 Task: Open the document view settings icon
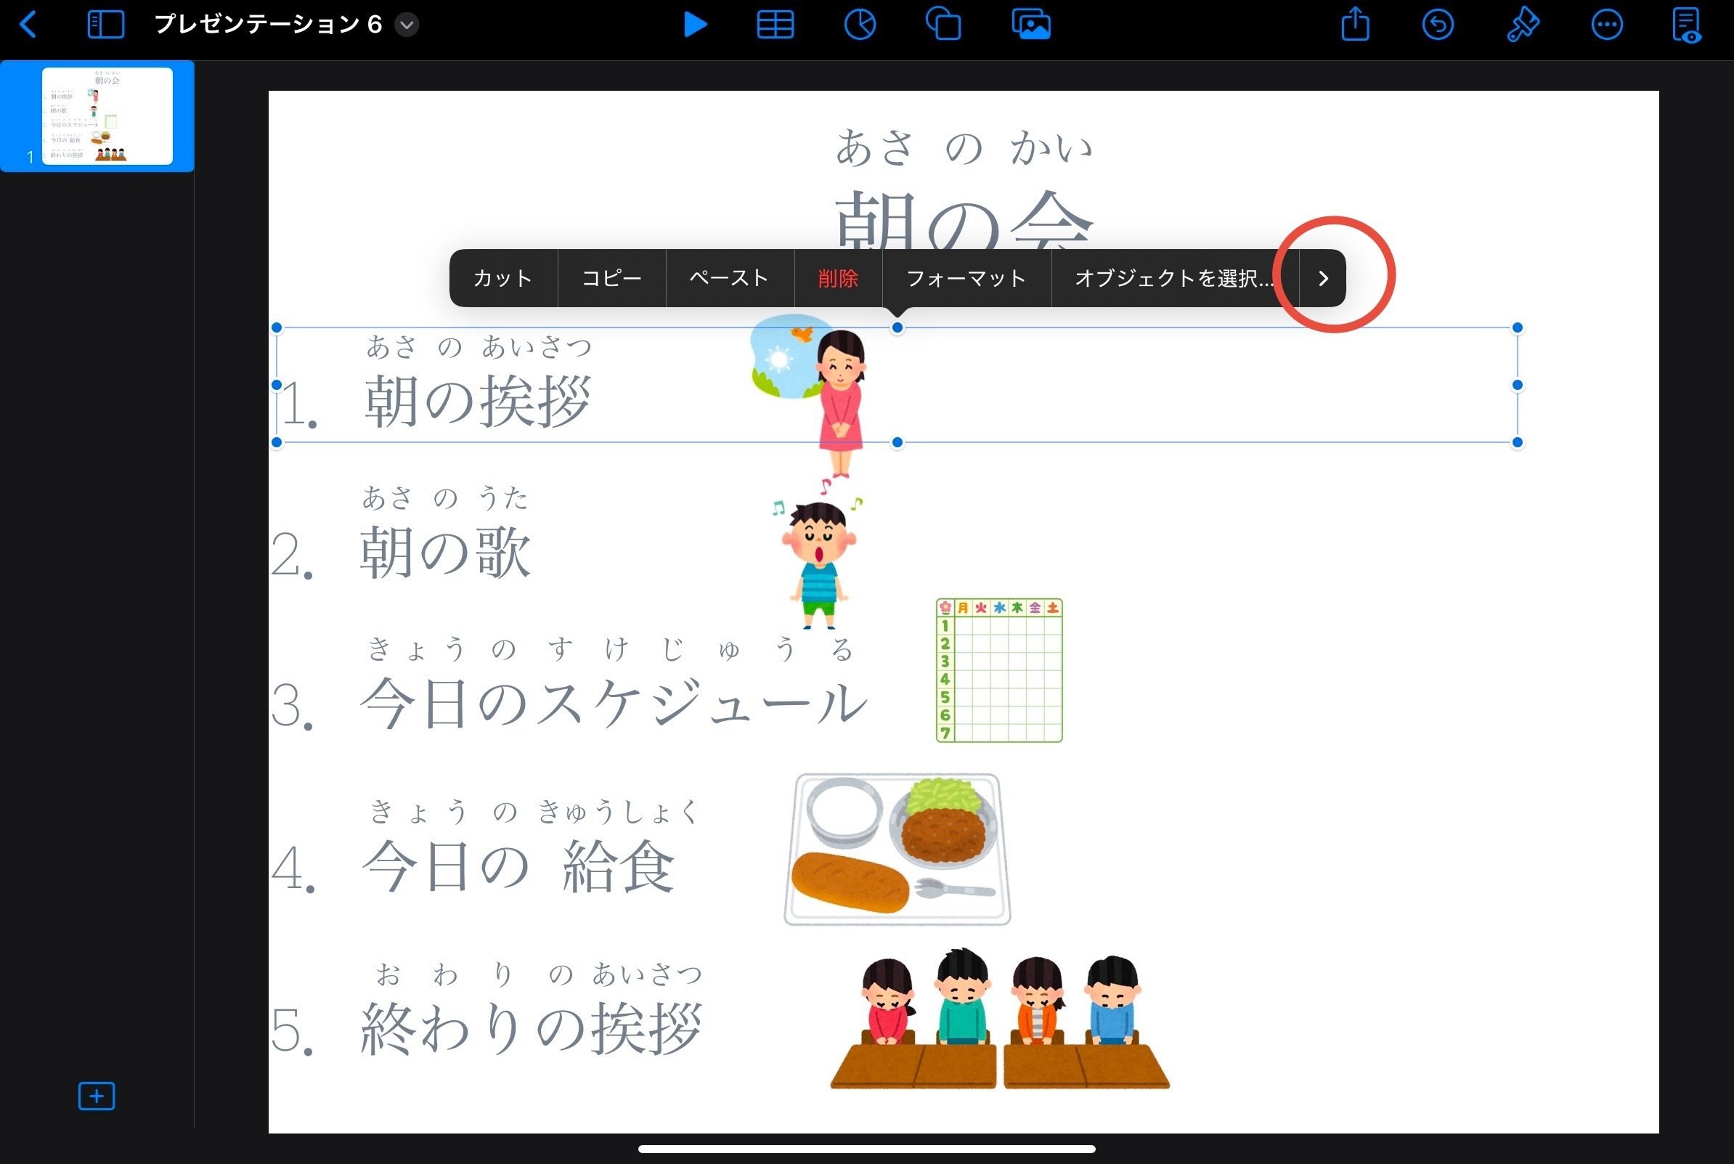point(1687,25)
